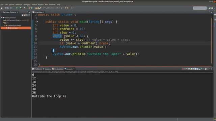Click inside the Quick Access field
This screenshot has width=216, height=121.
coord(200,8)
